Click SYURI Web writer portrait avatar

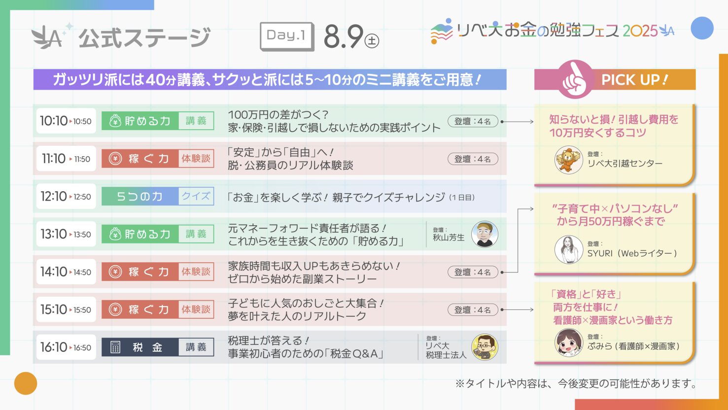click(568, 250)
